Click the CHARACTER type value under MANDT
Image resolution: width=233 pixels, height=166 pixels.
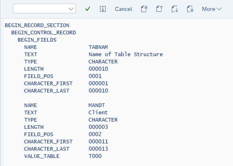[x=103, y=120]
